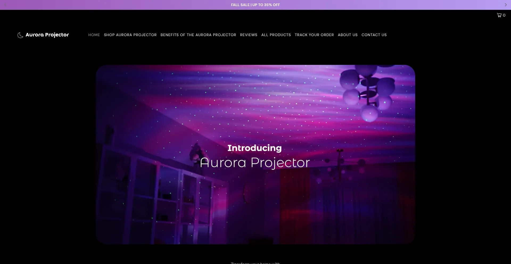Go to the Home menu item

94,35
